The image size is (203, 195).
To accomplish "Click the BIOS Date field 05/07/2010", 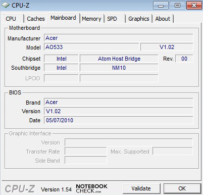I will pyautogui.click(x=119, y=120).
